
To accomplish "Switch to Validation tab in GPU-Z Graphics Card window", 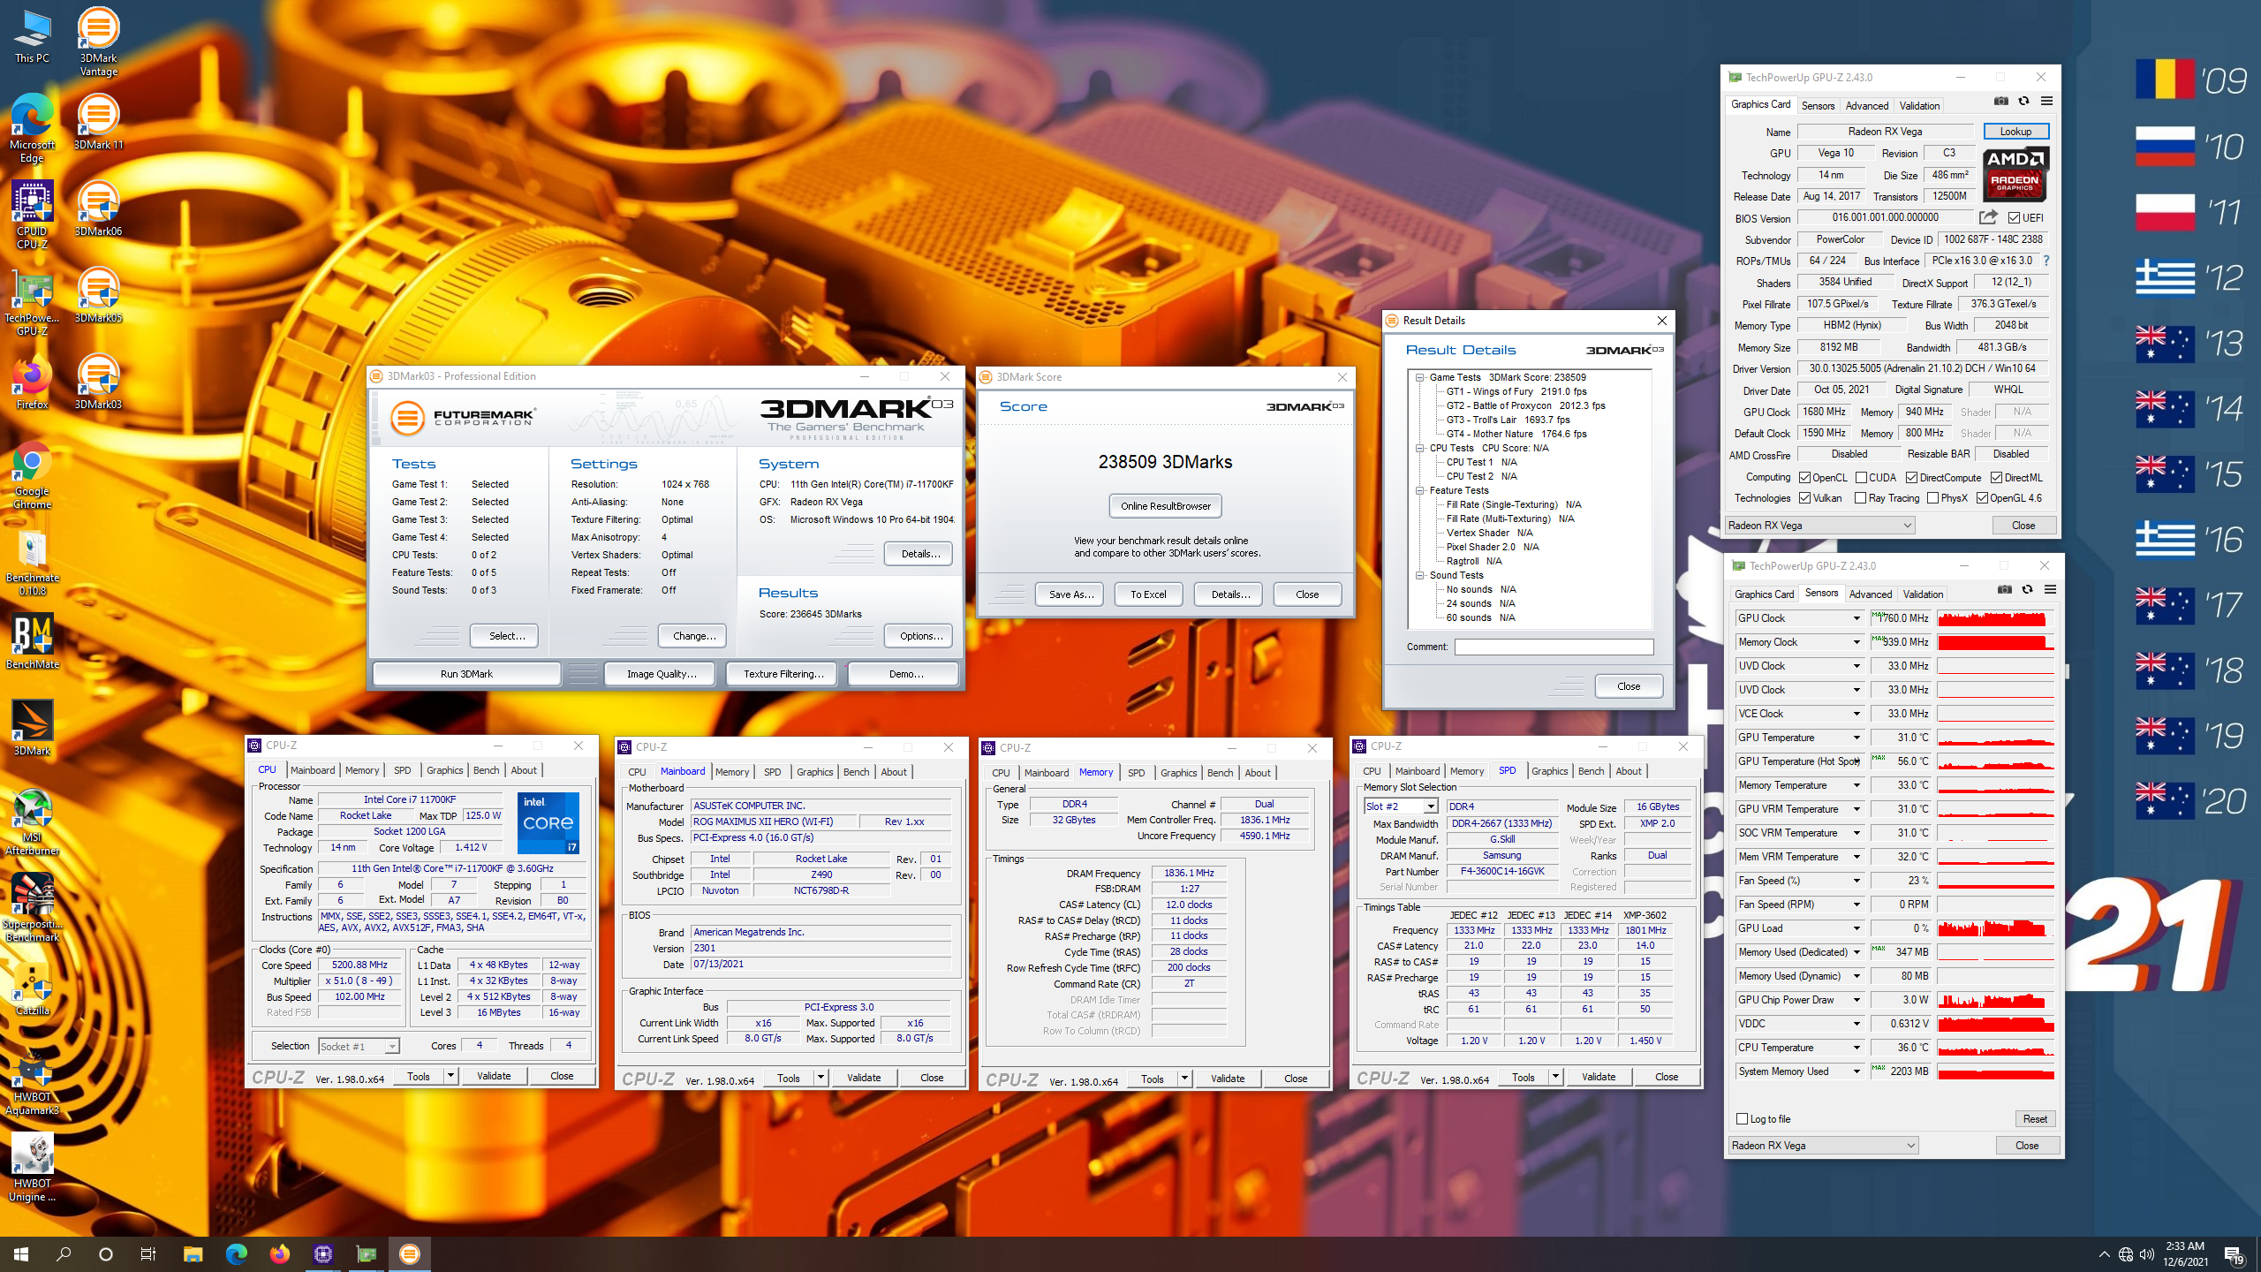I will (x=1919, y=105).
